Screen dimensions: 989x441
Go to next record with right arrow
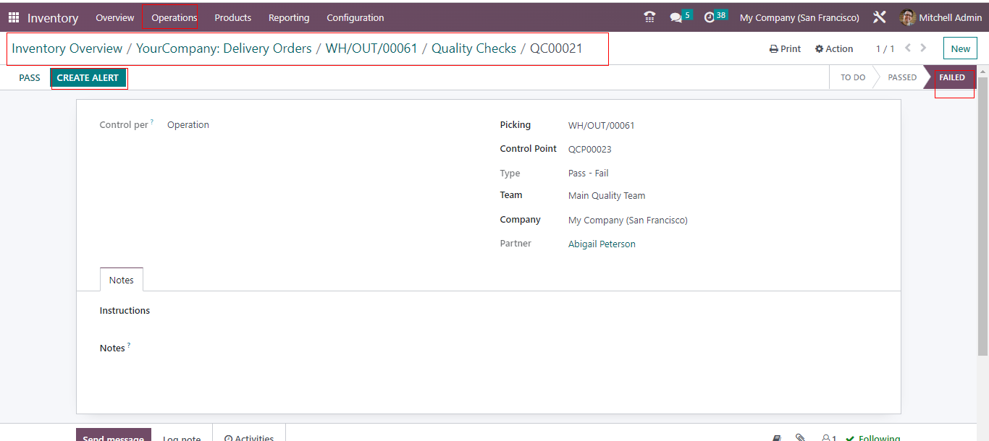pyautogui.click(x=923, y=48)
